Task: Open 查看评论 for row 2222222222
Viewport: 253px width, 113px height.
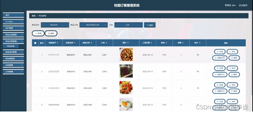Action: [x=220, y=75]
